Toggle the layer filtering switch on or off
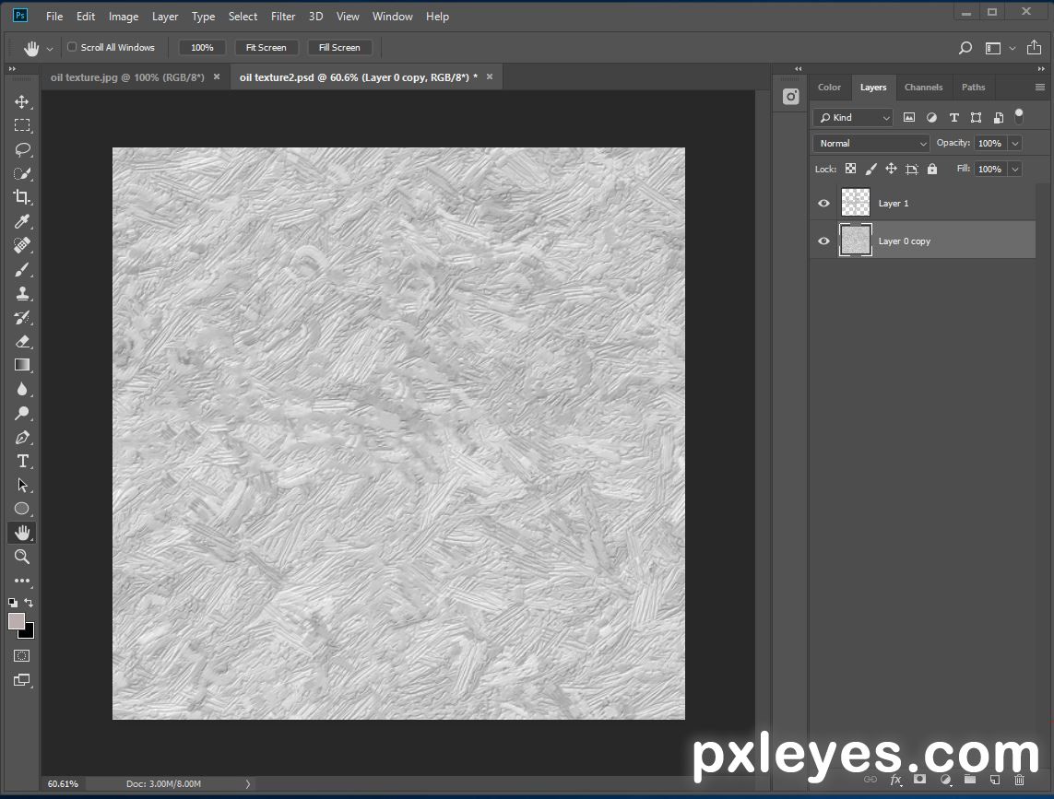This screenshot has height=799, width=1054. [x=1019, y=115]
